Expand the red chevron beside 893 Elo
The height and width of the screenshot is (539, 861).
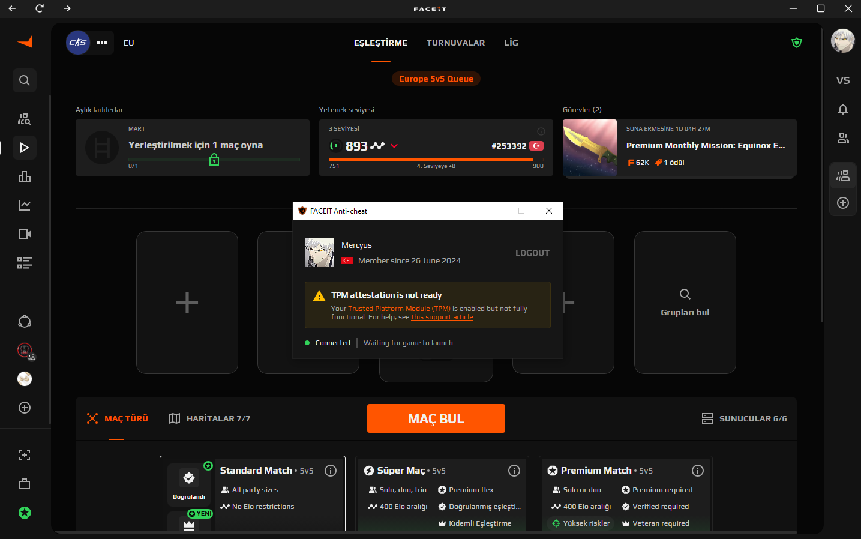pos(394,146)
